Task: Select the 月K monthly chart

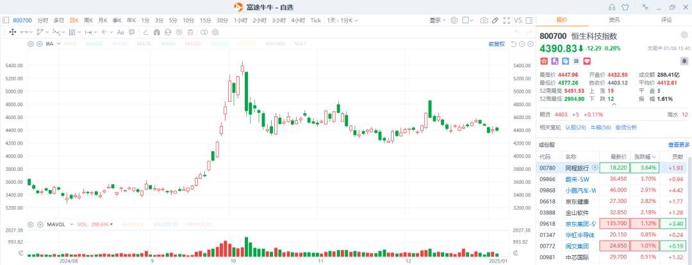Action: tap(103, 20)
